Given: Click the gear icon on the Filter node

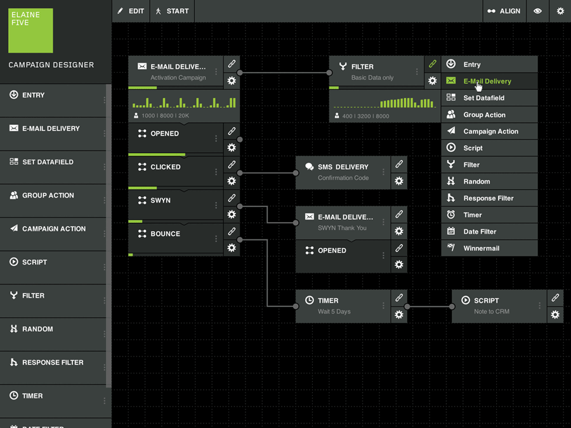Looking at the screenshot, I should 432,81.
